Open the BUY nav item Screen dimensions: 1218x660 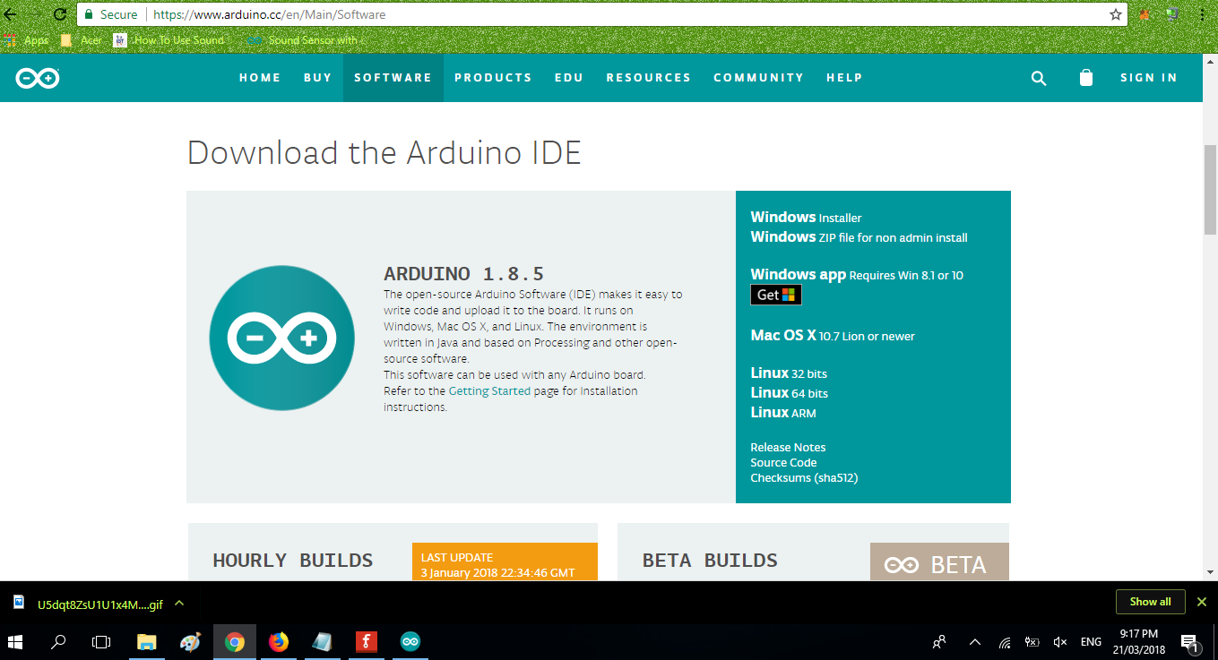point(317,78)
